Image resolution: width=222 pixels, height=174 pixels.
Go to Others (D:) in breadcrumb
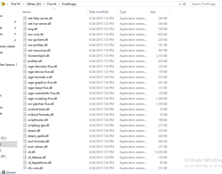click(x=34, y=4)
